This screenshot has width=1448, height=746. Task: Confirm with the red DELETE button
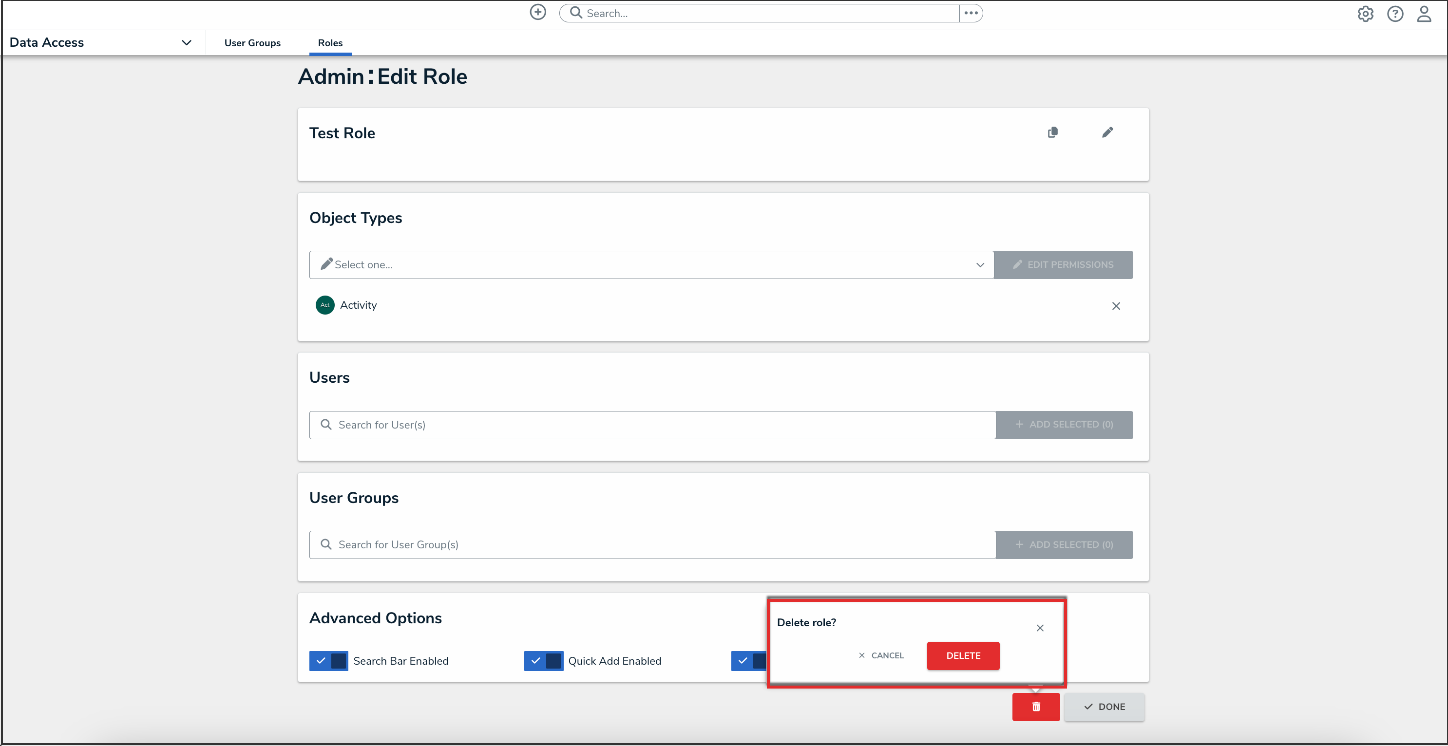point(963,655)
